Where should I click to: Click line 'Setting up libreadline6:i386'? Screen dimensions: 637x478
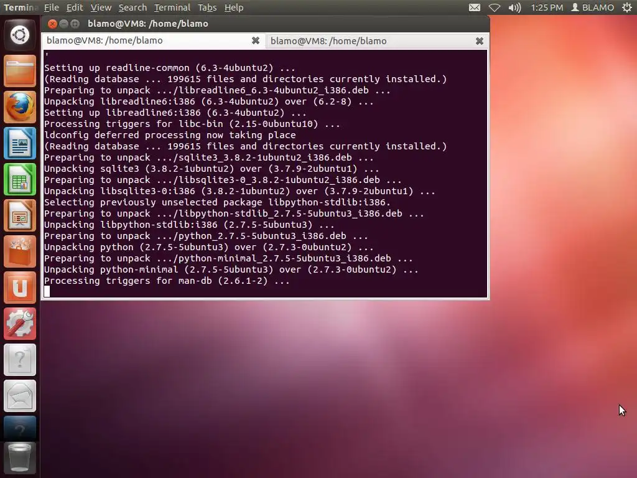coord(175,113)
